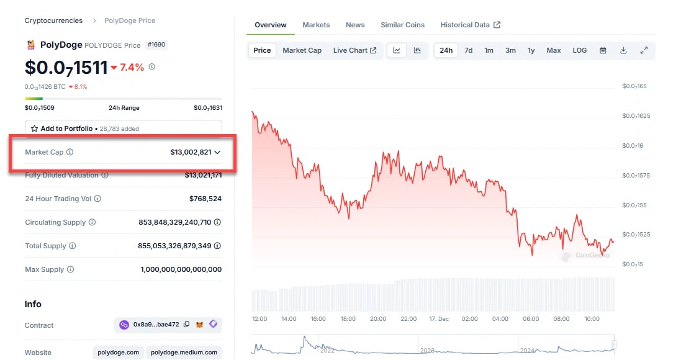This screenshot has width=681, height=360.
Task: Copy the contract address
Action: [x=187, y=325]
